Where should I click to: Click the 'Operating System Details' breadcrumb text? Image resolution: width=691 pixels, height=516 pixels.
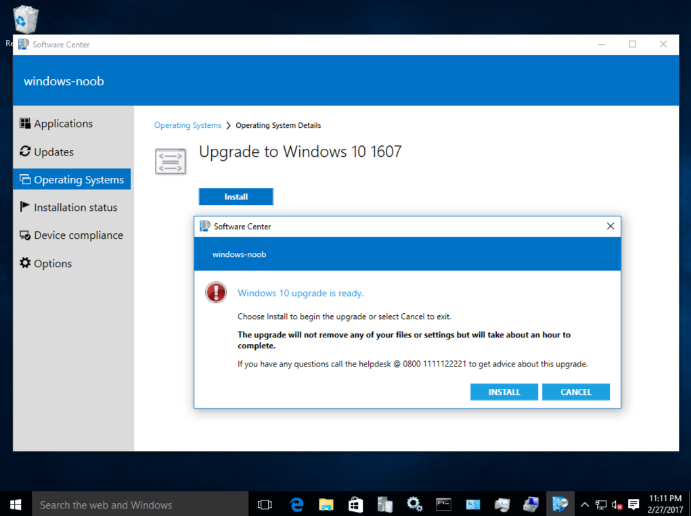tap(278, 126)
